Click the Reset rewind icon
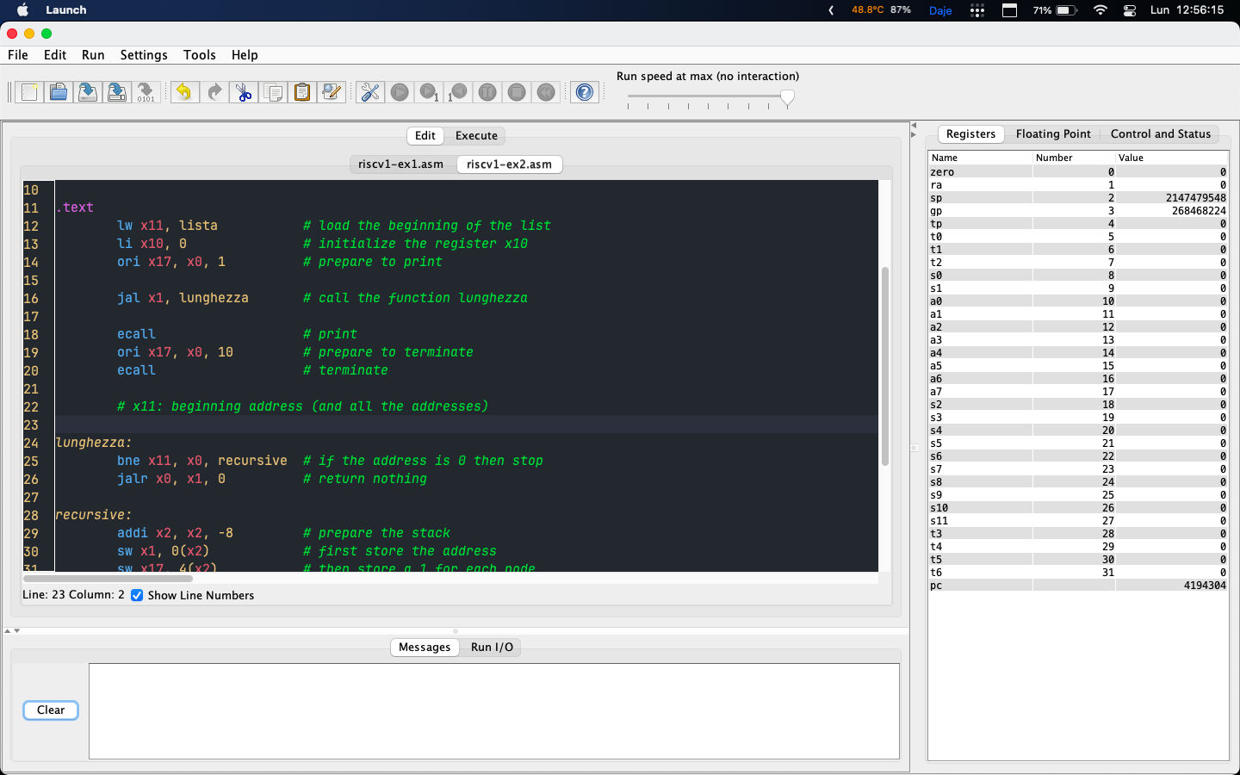Image resolution: width=1240 pixels, height=775 pixels. [x=546, y=92]
